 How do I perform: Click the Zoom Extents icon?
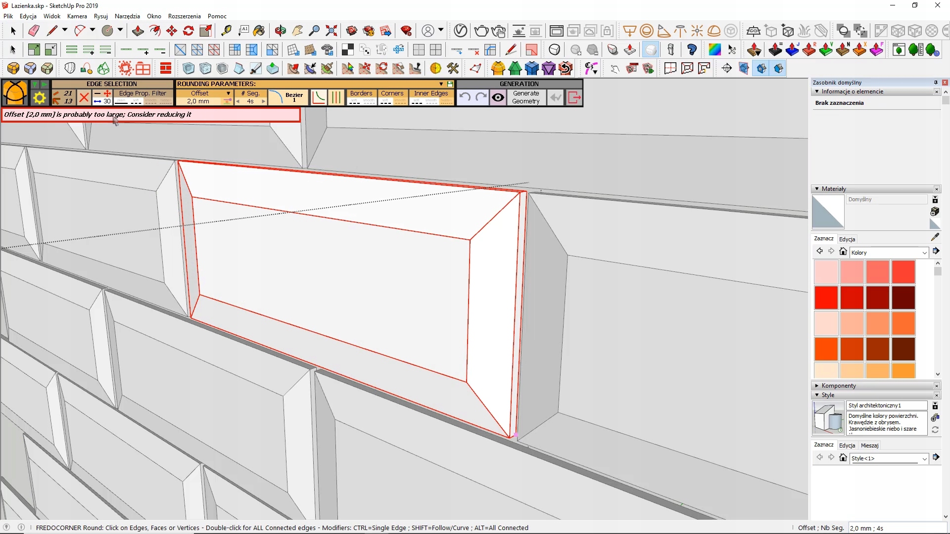332,31
